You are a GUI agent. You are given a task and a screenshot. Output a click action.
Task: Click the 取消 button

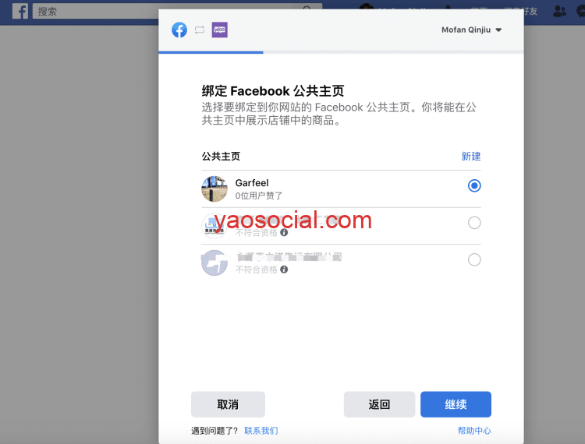click(228, 404)
